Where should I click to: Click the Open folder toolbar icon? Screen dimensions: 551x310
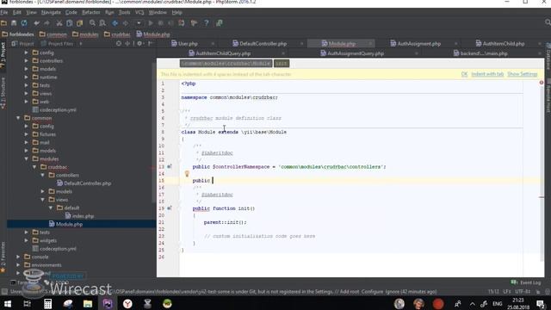[3, 23]
